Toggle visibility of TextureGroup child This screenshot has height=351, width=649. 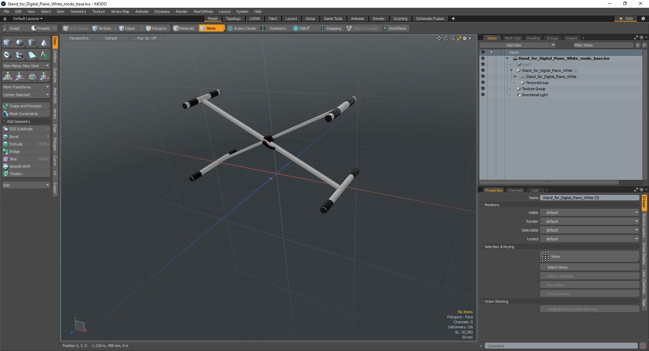click(x=483, y=83)
